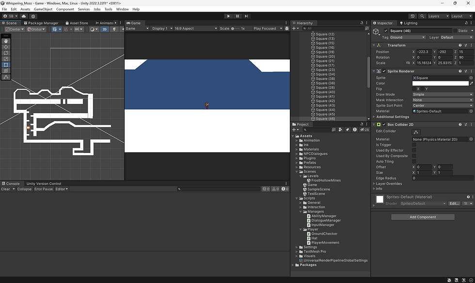
Task: Switch to the Asset Store tab
Action: pos(77,23)
